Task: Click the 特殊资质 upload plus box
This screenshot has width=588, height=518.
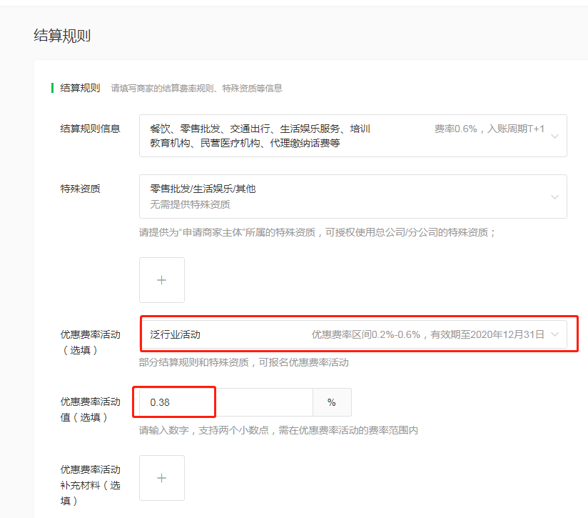Action: pyautogui.click(x=161, y=280)
